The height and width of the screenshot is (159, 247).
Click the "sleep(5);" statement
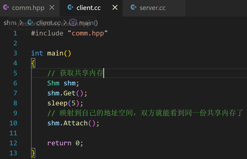coord(65,103)
